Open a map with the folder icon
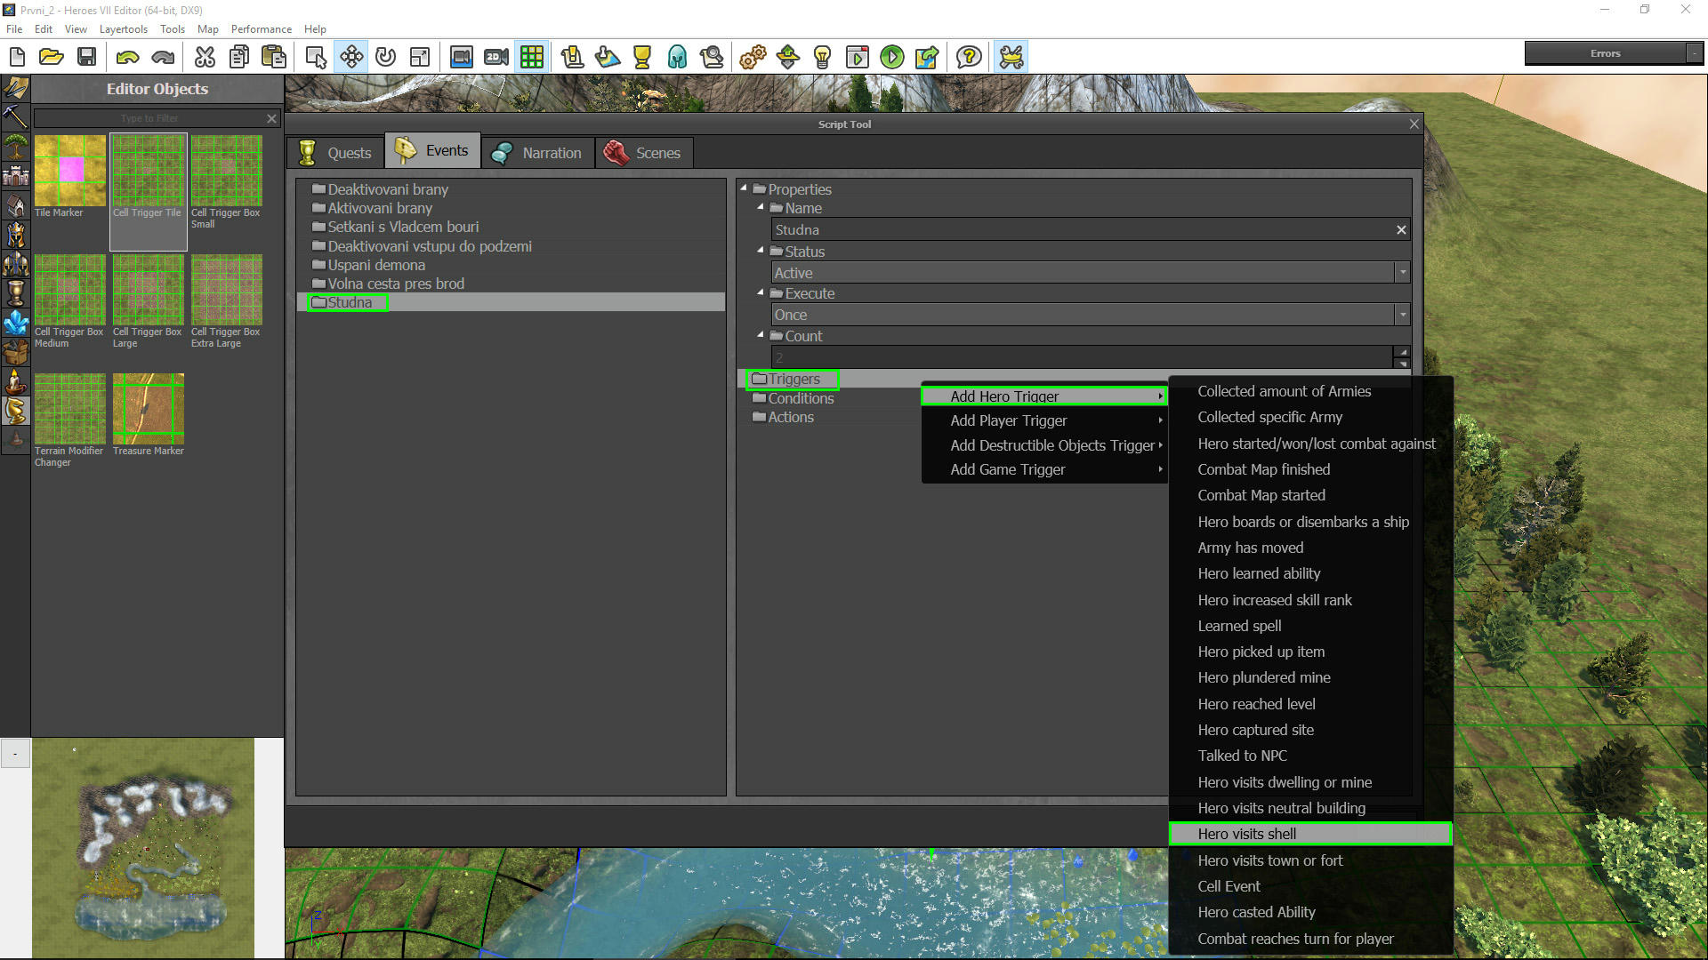Image resolution: width=1708 pixels, height=960 pixels. 52,58
